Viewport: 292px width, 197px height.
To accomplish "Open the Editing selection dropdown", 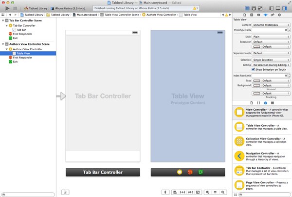I will point(271,65).
